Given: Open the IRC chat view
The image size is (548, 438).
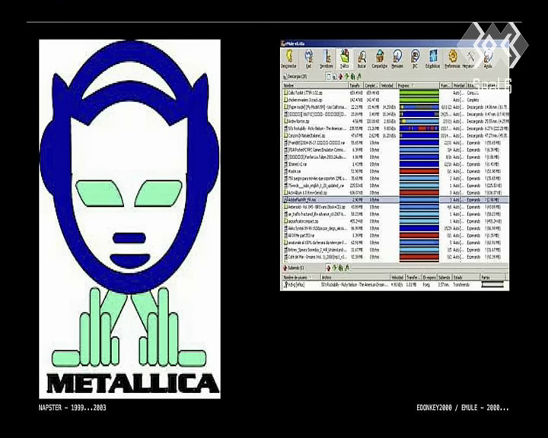Looking at the screenshot, I should (x=415, y=59).
